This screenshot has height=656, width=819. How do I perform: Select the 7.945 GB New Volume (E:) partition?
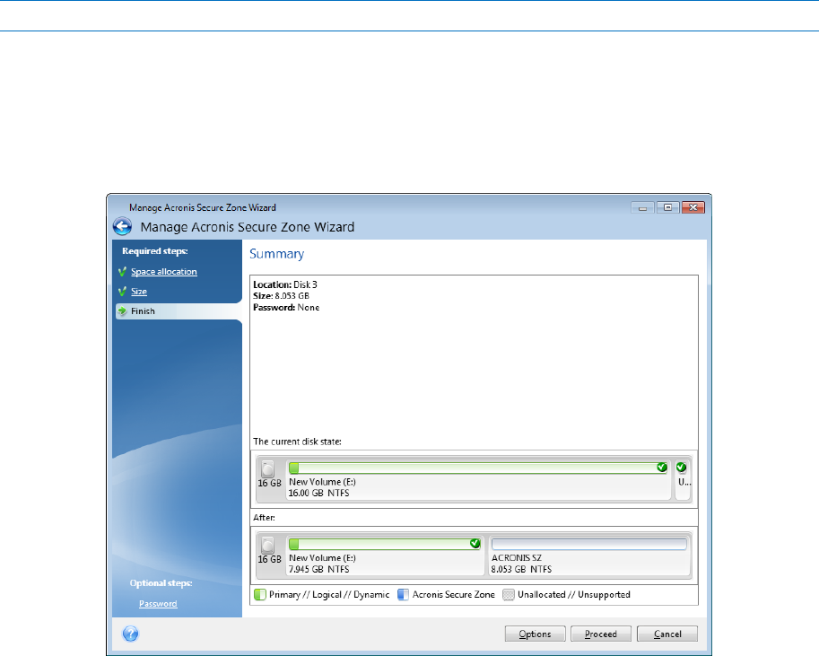[x=385, y=555]
